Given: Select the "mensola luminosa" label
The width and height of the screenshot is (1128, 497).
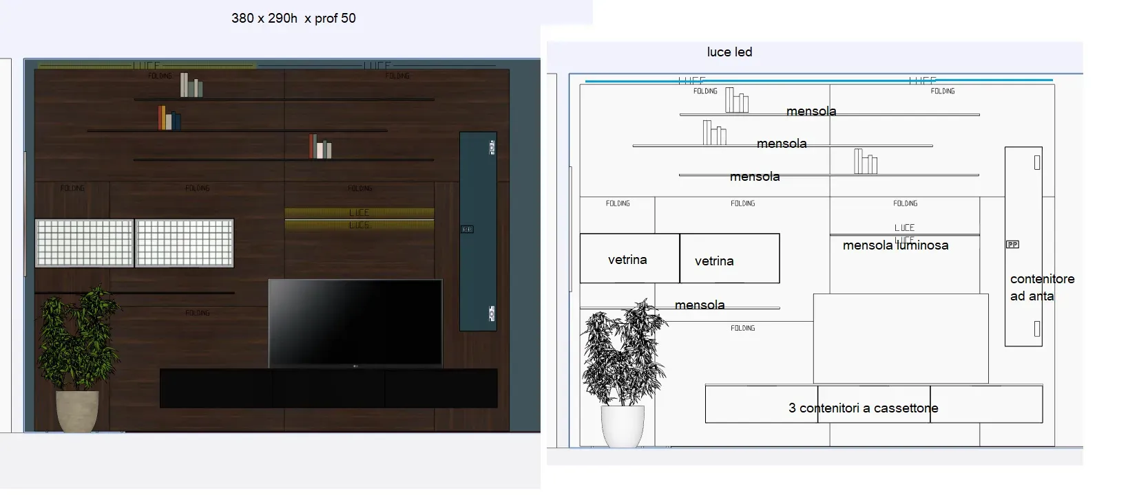Looking at the screenshot, I should coord(895,245).
